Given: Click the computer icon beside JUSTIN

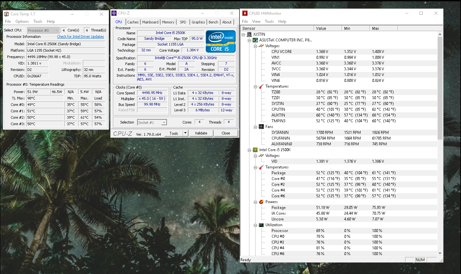Looking at the screenshot, I should [249, 34].
